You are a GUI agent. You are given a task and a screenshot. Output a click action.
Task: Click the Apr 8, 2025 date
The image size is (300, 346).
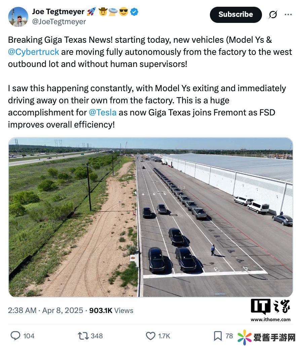pos(63,310)
